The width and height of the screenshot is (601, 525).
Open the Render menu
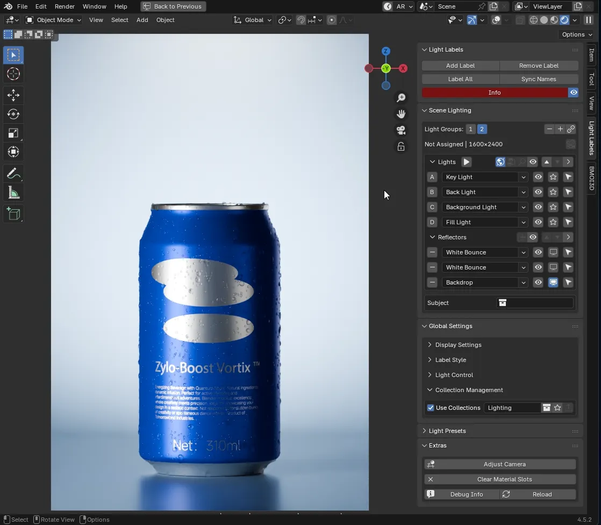65,6
